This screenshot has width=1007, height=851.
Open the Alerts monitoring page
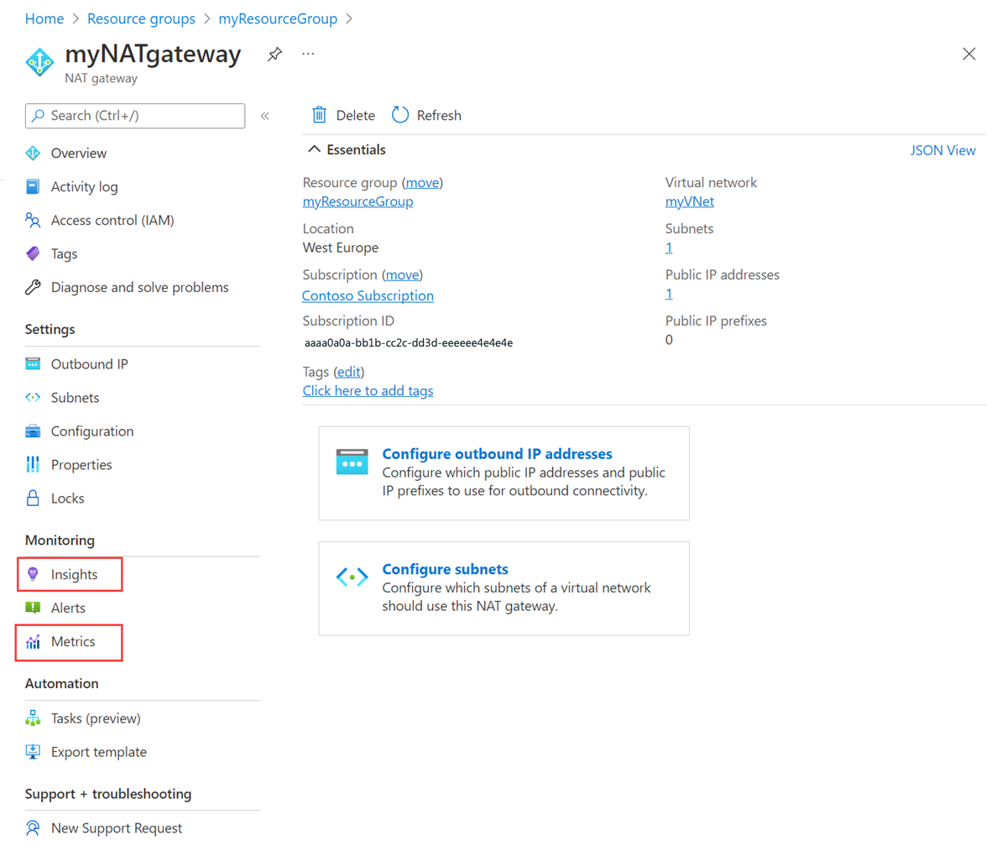(69, 608)
